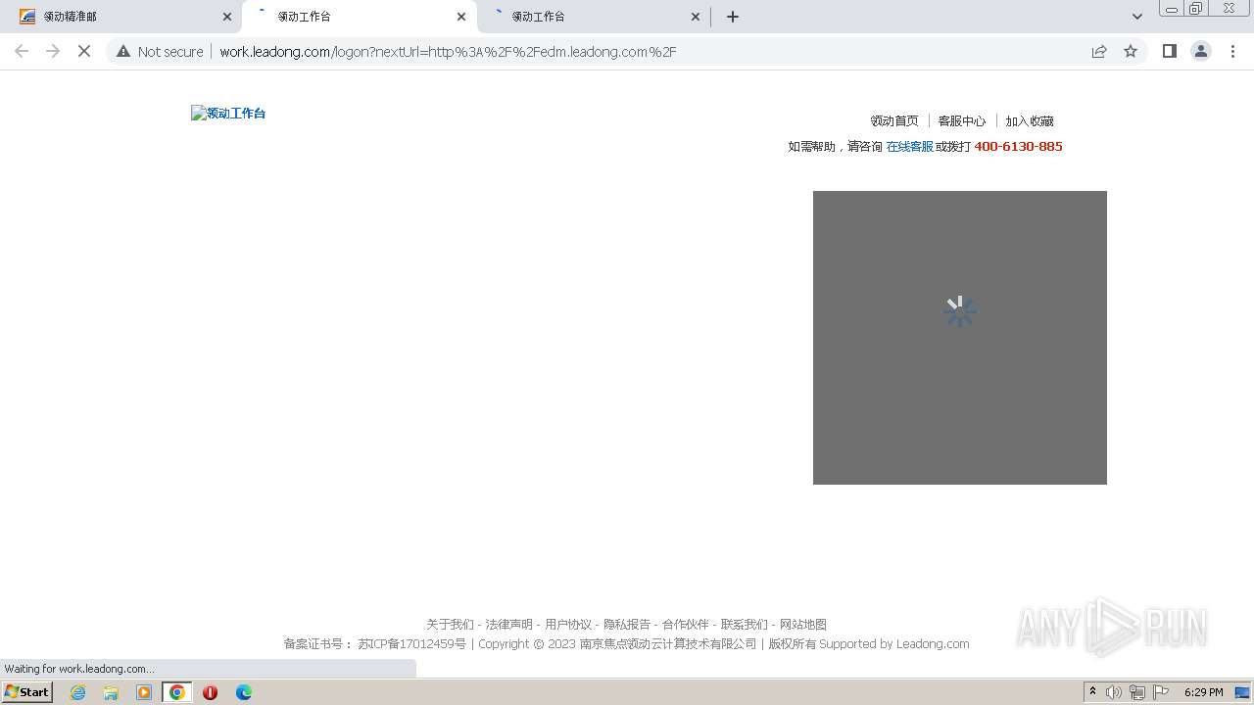Open File Explorer from taskbar
This screenshot has width=1254, height=705.
[111, 692]
